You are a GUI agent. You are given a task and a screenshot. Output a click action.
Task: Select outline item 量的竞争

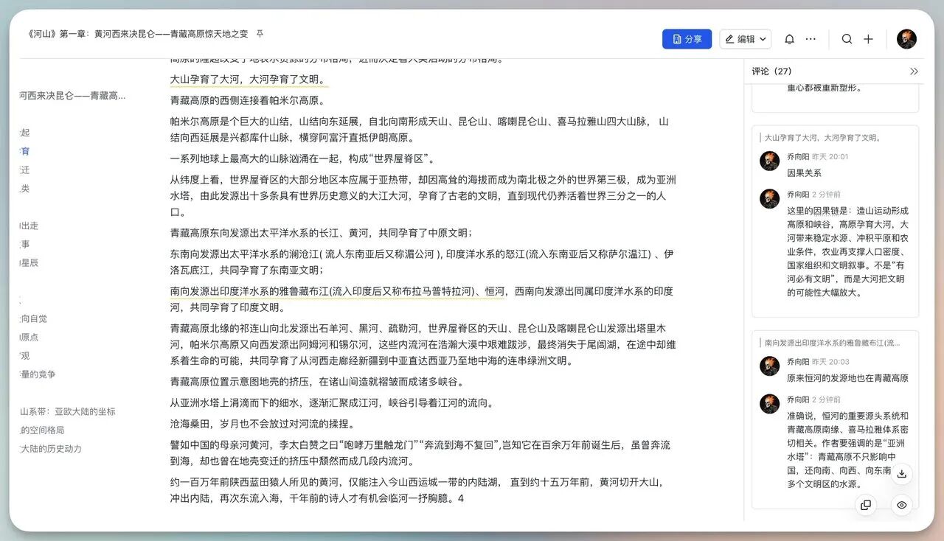click(38, 374)
